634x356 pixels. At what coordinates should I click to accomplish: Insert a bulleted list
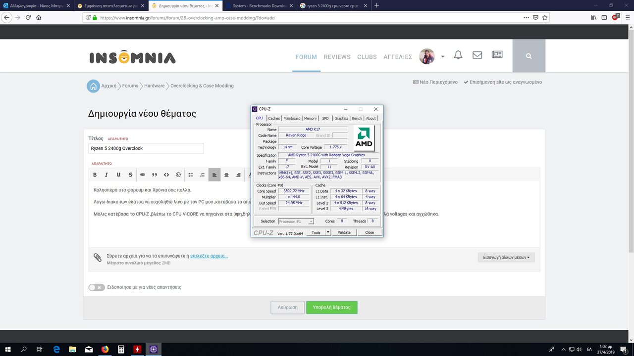coord(191,175)
